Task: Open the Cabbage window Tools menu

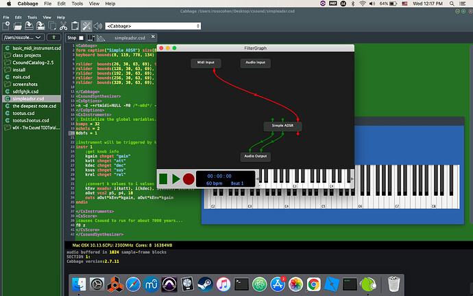Action: [32, 17]
